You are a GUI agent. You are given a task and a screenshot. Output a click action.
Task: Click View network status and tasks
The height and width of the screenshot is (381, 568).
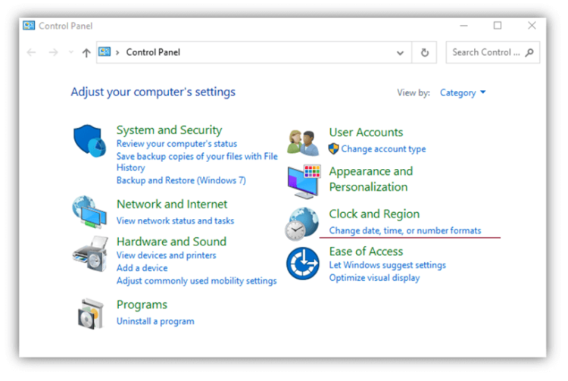pos(175,221)
